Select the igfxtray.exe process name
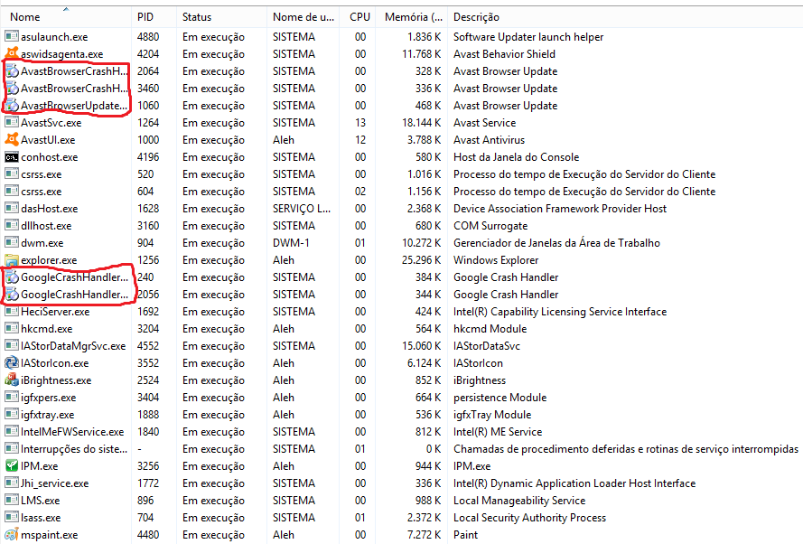The width and height of the screenshot is (803, 544). tap(47, 415)
